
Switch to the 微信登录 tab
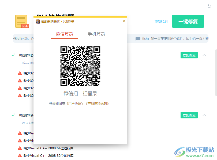[x=64, y=34]
